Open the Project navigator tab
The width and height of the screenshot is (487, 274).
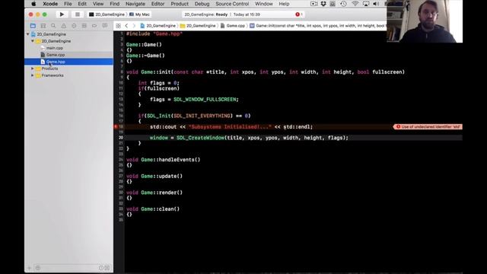click(x=33, y=25)
